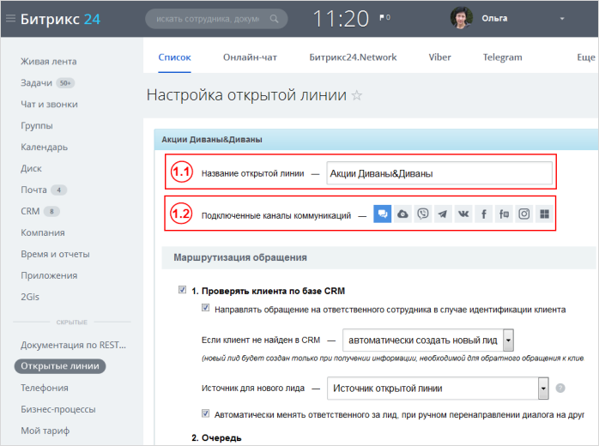Switch to the Viber tab

(439, 57)
